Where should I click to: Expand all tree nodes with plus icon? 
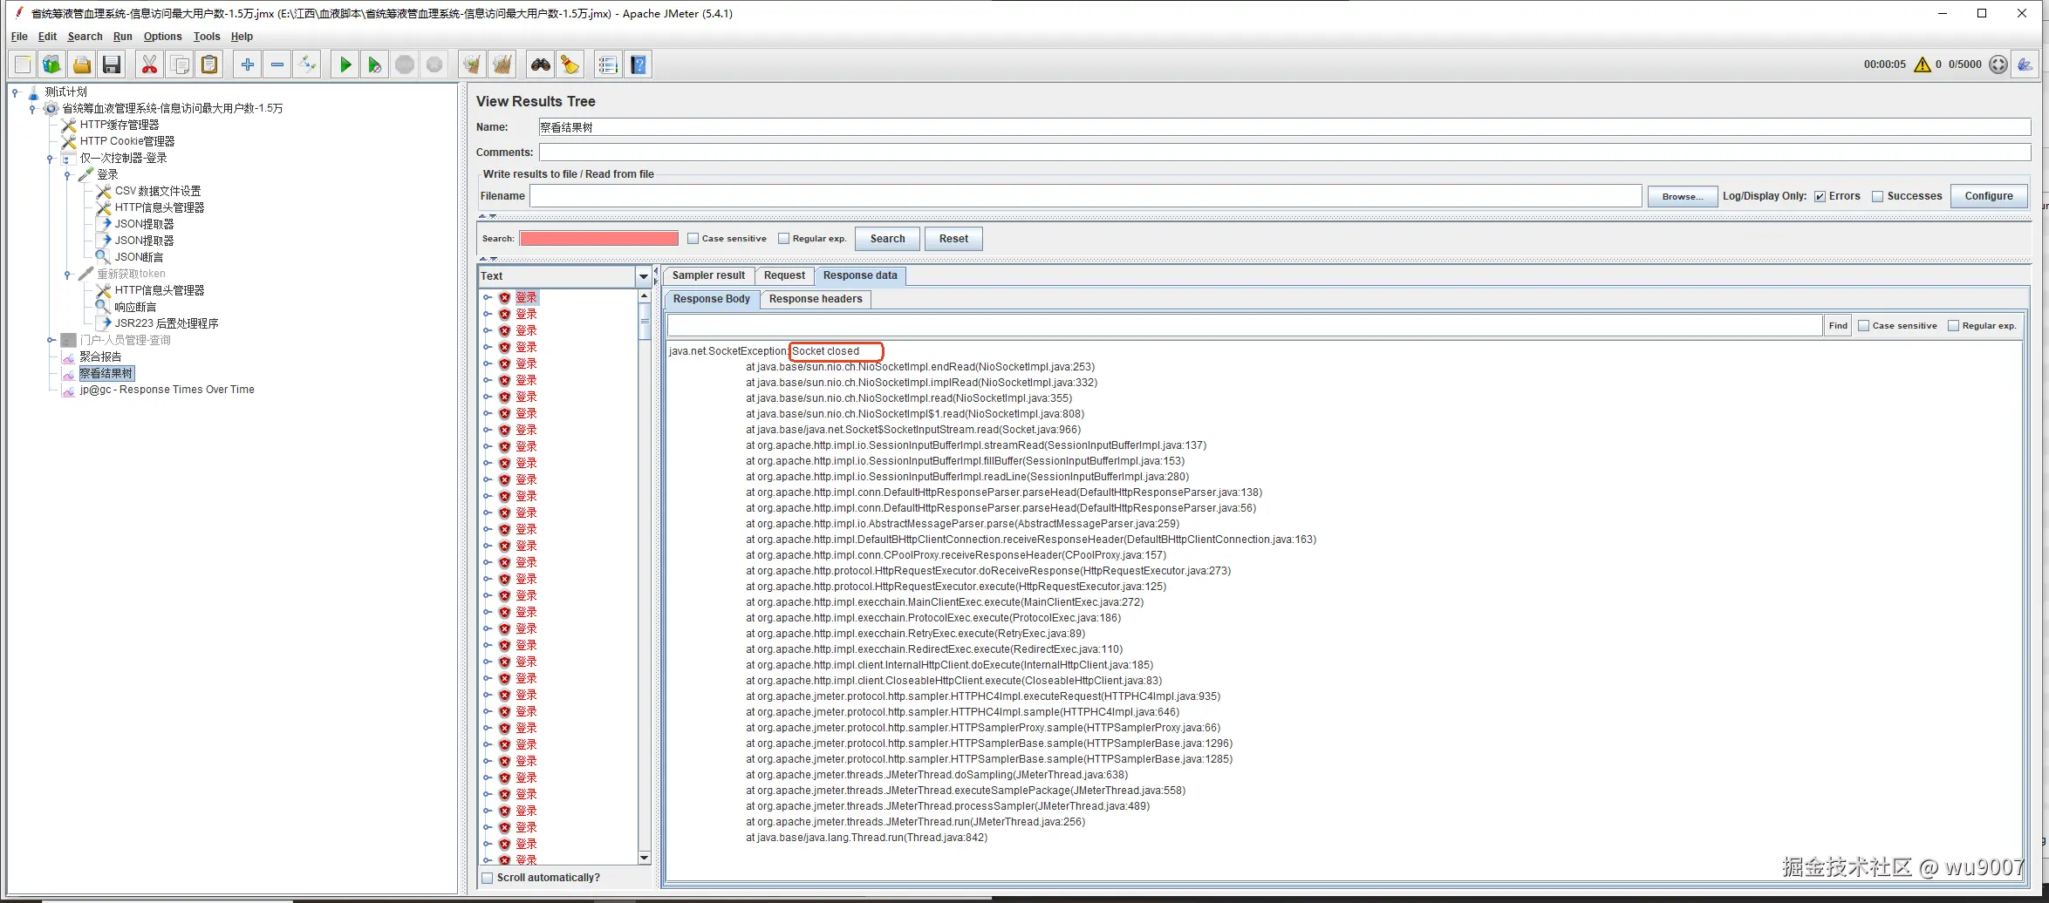(248, 64)
